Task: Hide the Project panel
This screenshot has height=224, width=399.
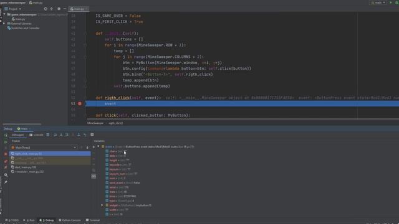Action: pos(65,9)
